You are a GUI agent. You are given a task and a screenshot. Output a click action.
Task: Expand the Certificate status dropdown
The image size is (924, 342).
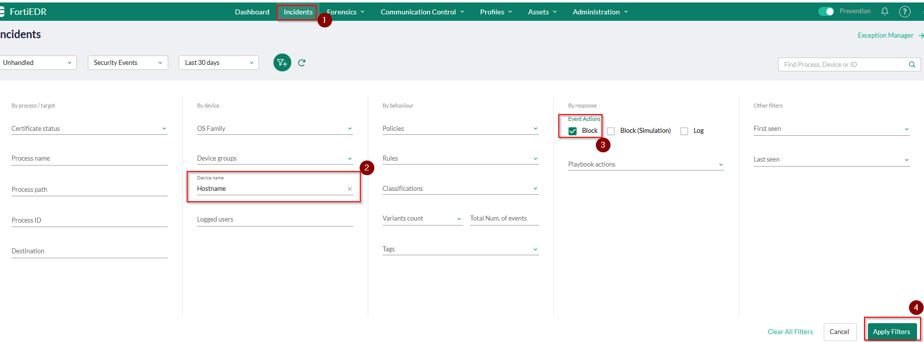89,128
